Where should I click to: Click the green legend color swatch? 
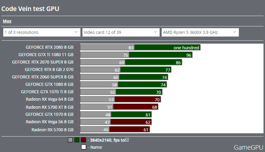click(x=77, y=140)
